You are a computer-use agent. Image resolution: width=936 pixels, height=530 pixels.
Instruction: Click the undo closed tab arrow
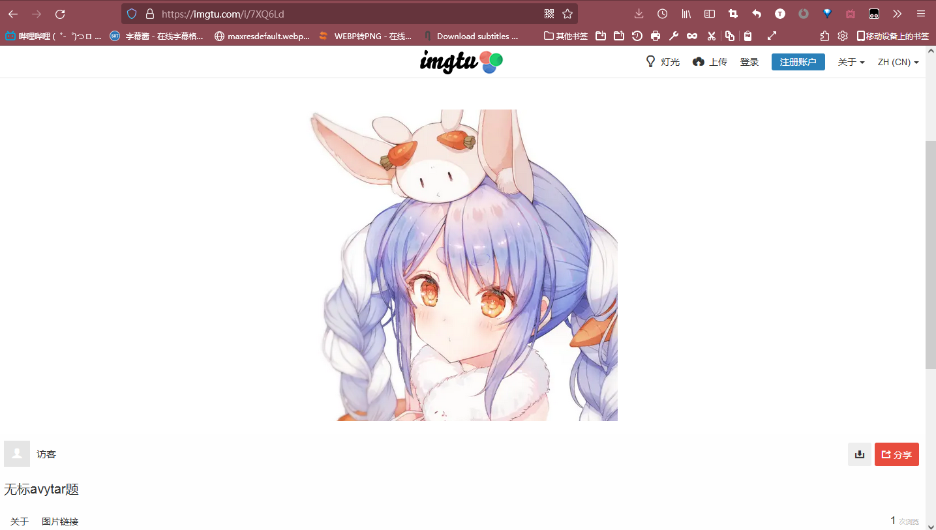pos(757,14)
